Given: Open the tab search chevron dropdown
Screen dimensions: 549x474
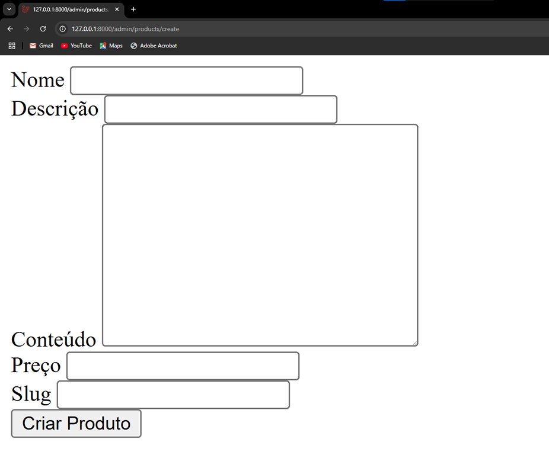Looking at the screenshot, I should 9,9.
